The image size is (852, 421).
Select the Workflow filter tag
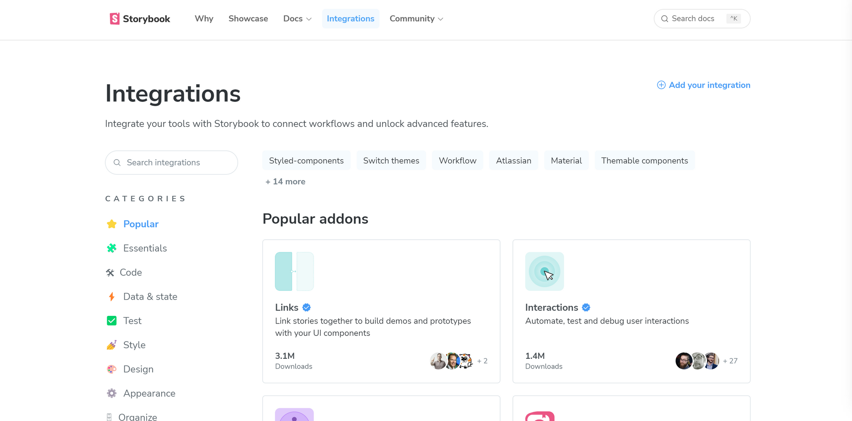(457, 160)
